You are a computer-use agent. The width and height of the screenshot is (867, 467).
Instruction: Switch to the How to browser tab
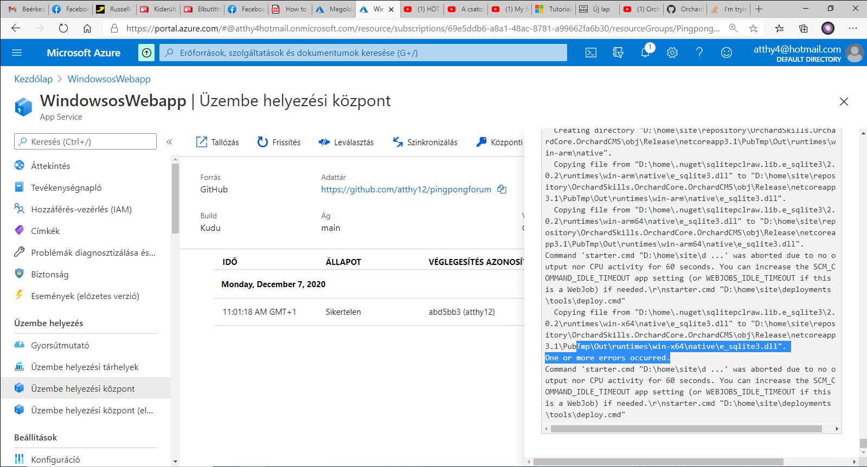pos(290,9)
